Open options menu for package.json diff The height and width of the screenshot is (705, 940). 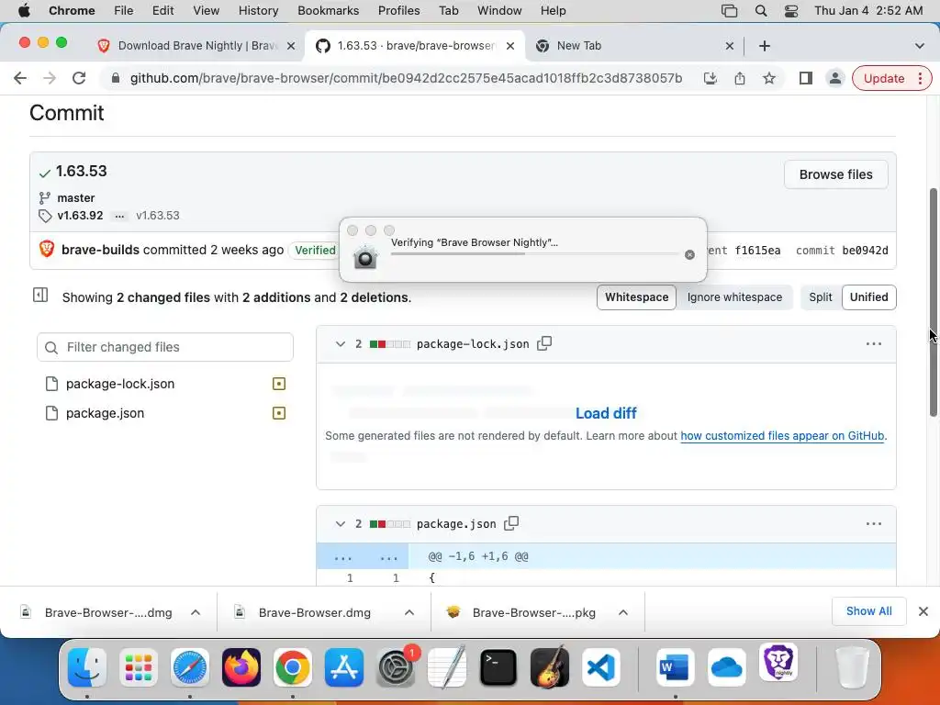pyautogui.click(x=874, y=524)
